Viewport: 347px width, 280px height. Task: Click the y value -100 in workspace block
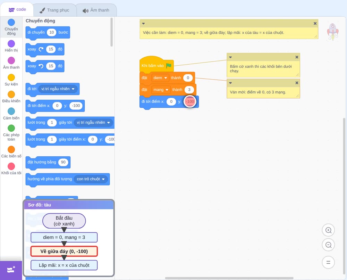(x=190, y=102)
